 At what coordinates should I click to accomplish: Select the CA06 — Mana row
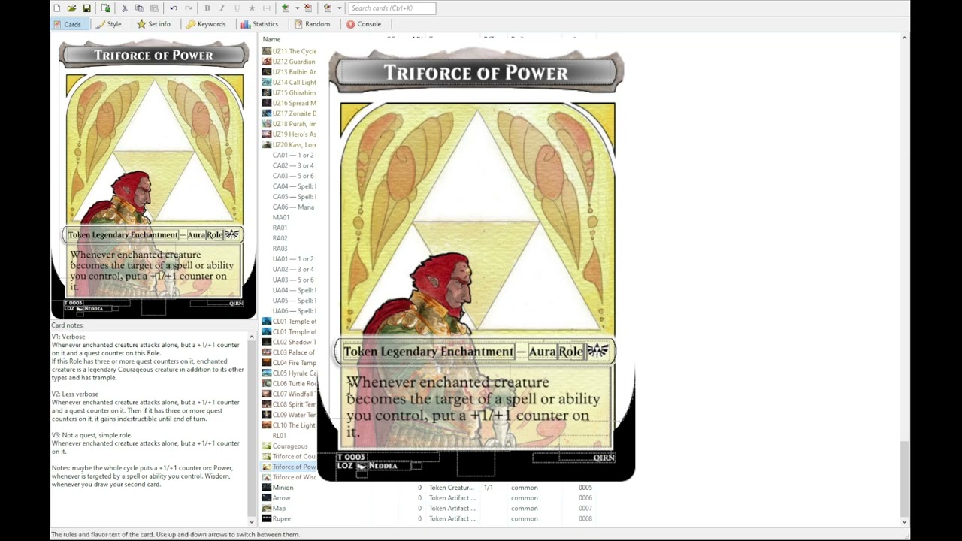pyautogui.click(x=289, y=207)
